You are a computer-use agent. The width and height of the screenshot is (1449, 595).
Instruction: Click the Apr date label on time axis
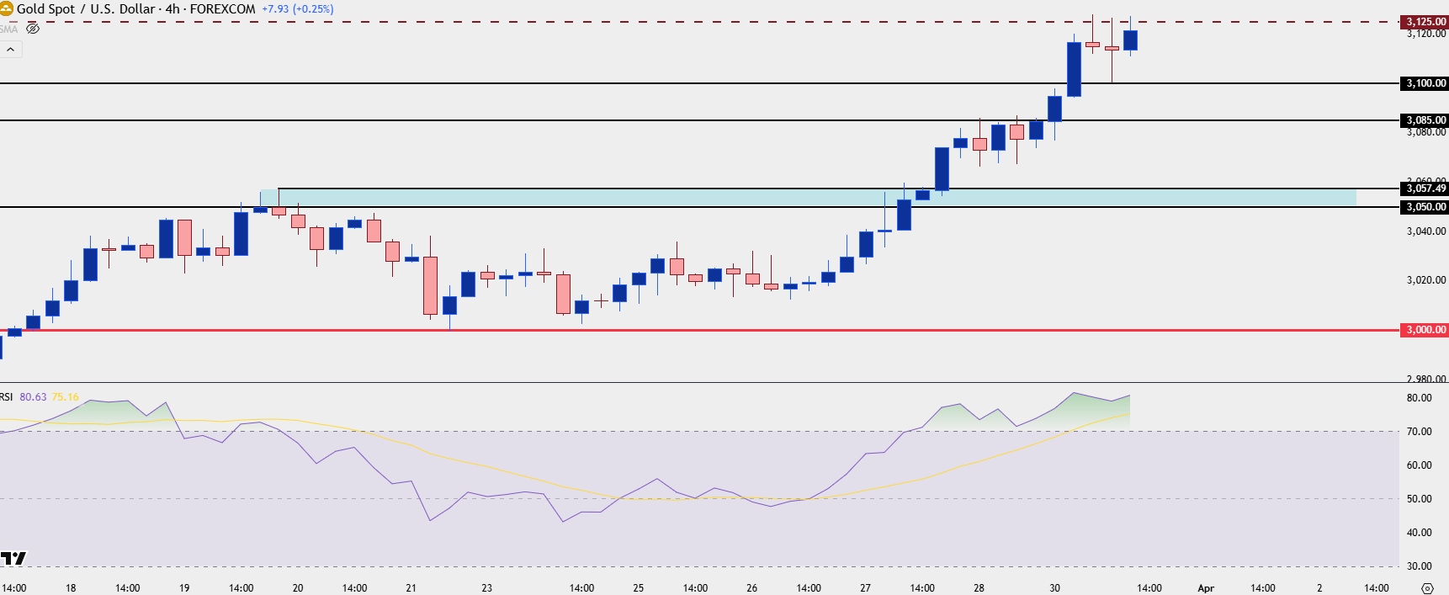tap(1206, 588)
